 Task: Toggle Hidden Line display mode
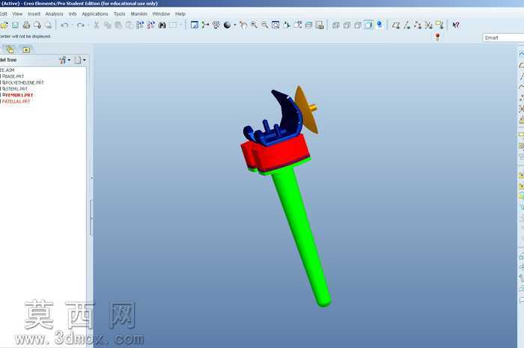pos(347,25)
